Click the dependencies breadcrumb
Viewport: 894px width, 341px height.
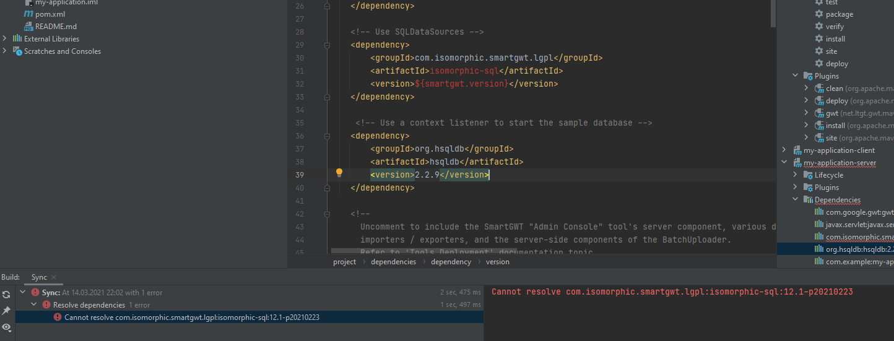coord(394,262)
